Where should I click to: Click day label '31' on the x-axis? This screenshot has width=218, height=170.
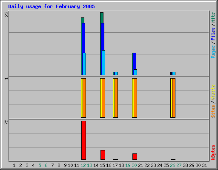pyautogui.click(x=204, y=165)
